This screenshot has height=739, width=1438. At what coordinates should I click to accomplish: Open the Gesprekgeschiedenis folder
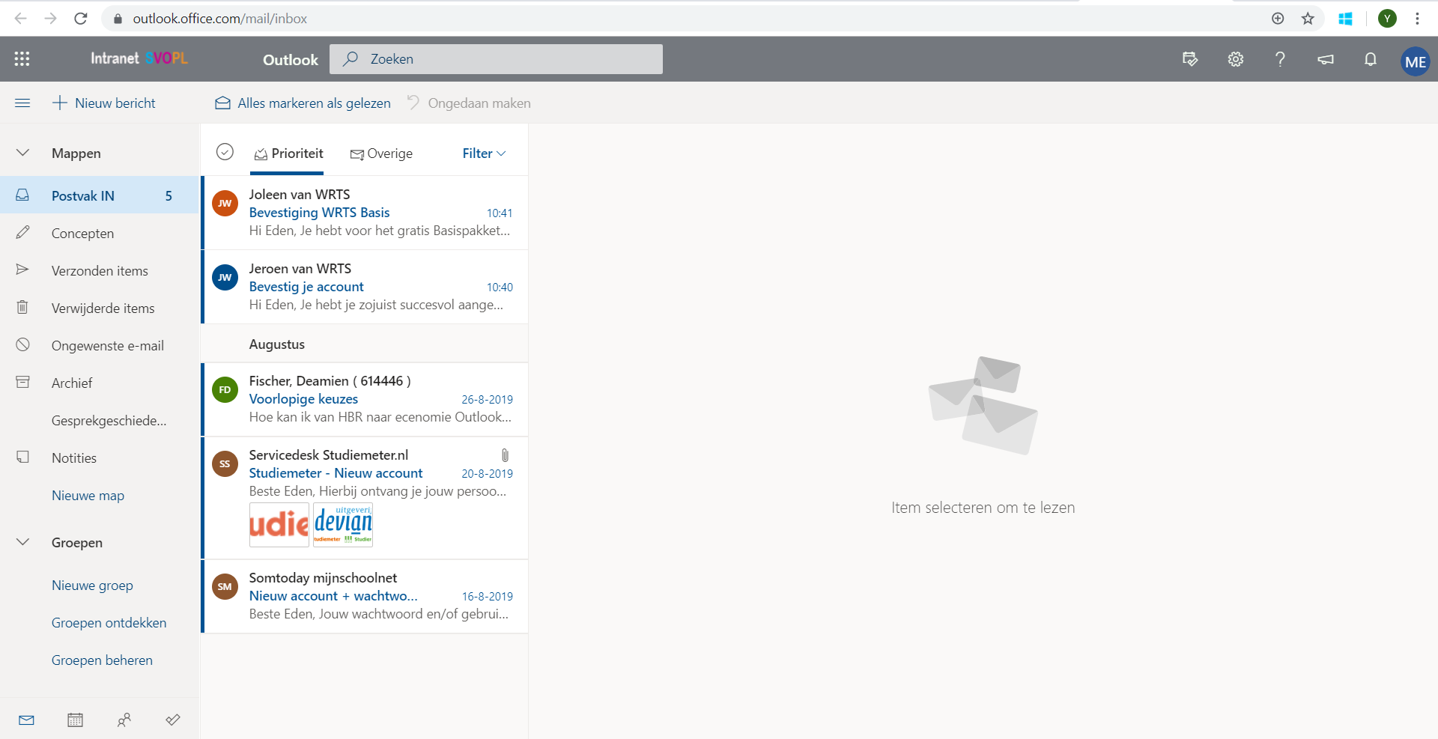pos(100,420)
